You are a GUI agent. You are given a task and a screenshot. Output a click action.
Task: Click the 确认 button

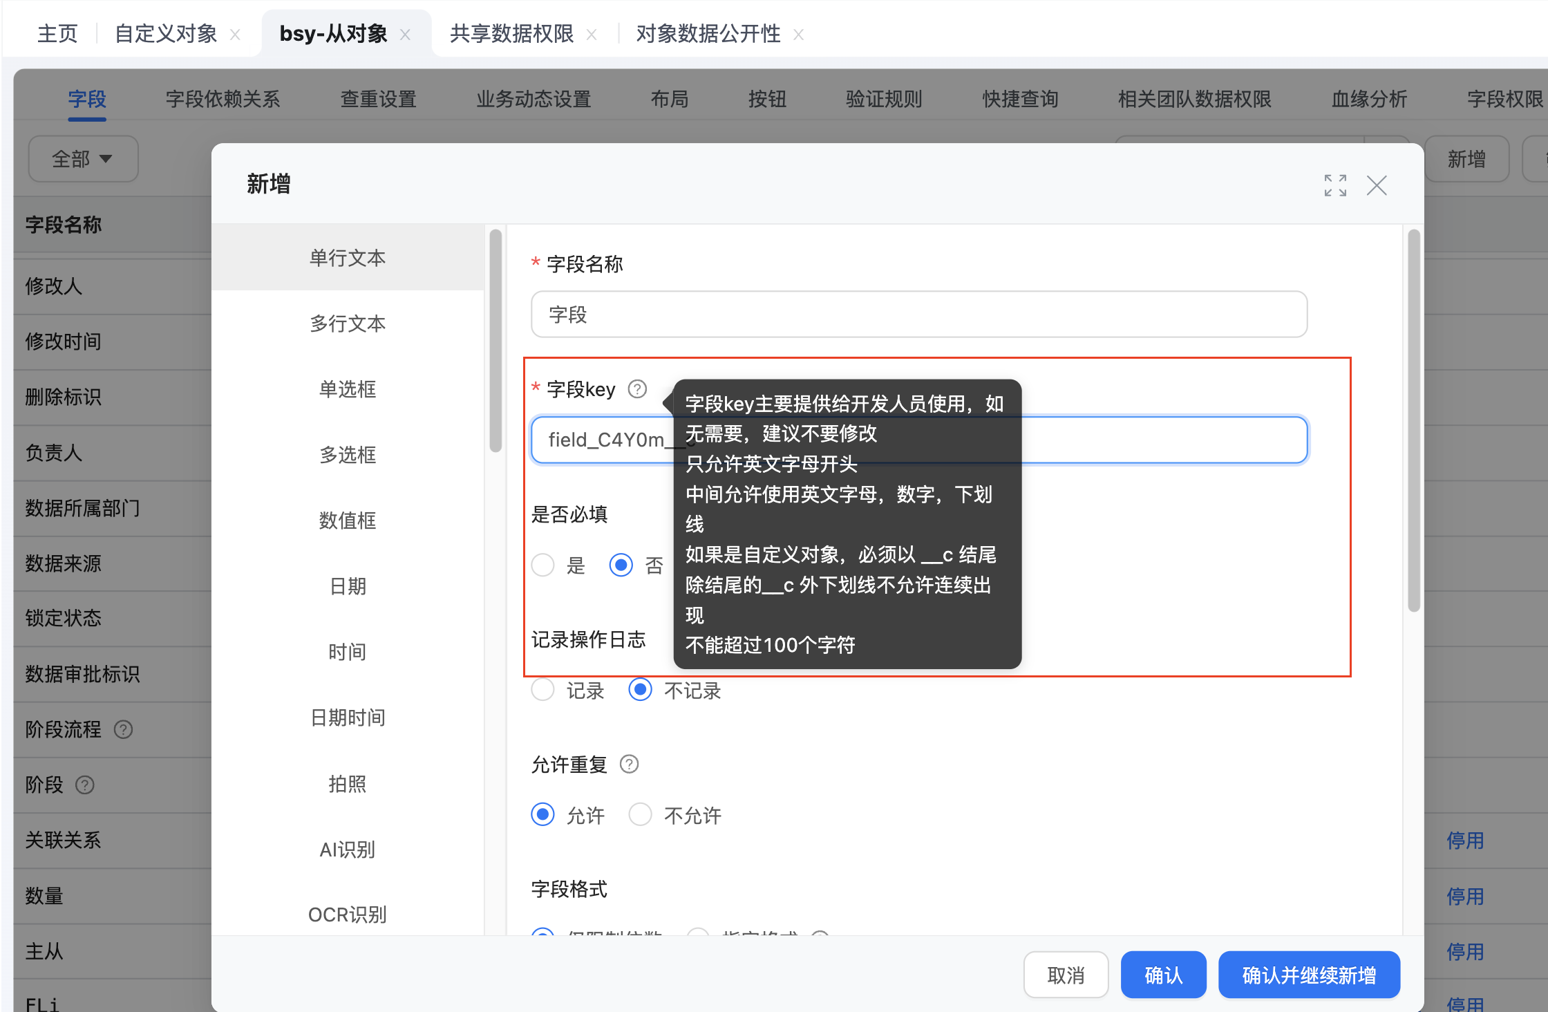[1163, 975]
